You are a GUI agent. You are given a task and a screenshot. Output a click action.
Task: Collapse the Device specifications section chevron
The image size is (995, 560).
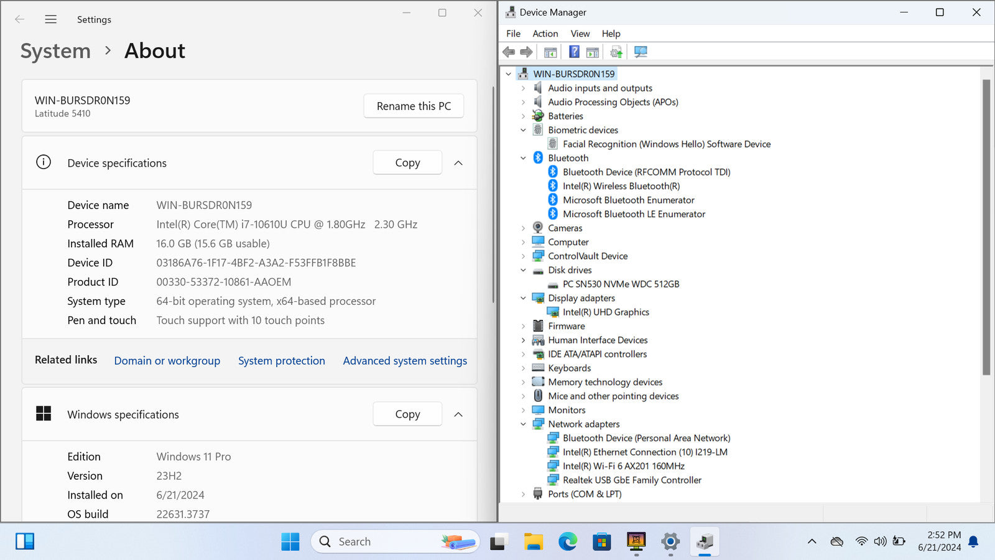click(x=458, y=162)
